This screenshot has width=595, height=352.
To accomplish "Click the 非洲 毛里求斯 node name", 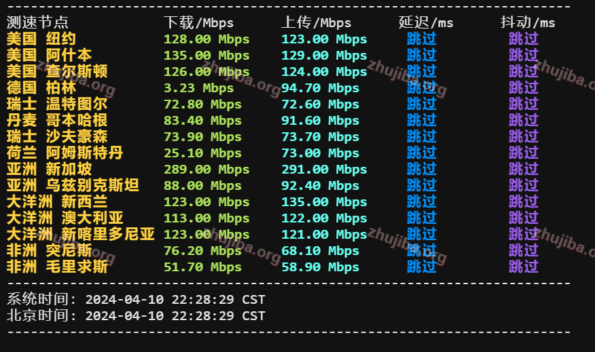I will click(x=57, y=267).
